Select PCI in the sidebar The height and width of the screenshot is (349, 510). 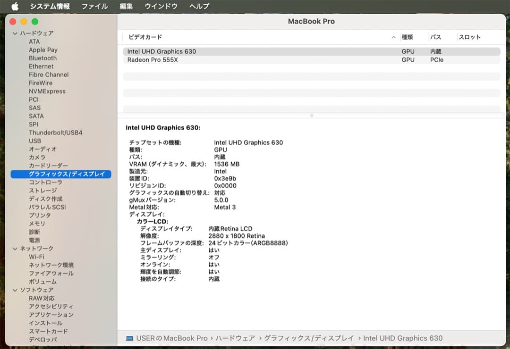pyautogui.click(x=34, y=100)
